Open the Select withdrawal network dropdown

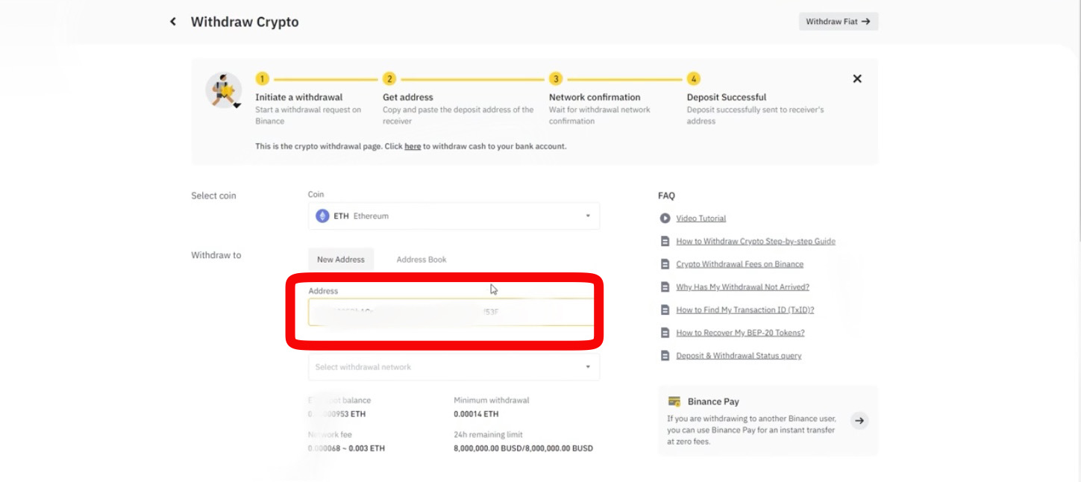point(454,366)
